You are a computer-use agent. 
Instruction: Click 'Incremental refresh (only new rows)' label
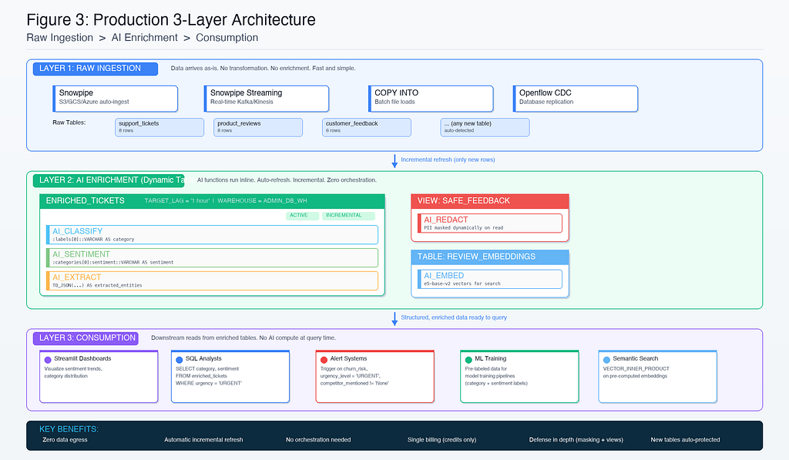point(448,159)
